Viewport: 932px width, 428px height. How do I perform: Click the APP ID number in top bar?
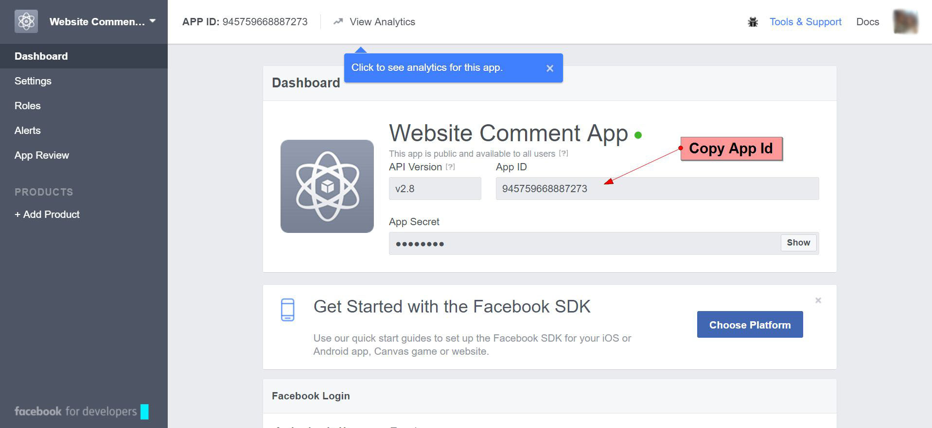coord(265,22)
